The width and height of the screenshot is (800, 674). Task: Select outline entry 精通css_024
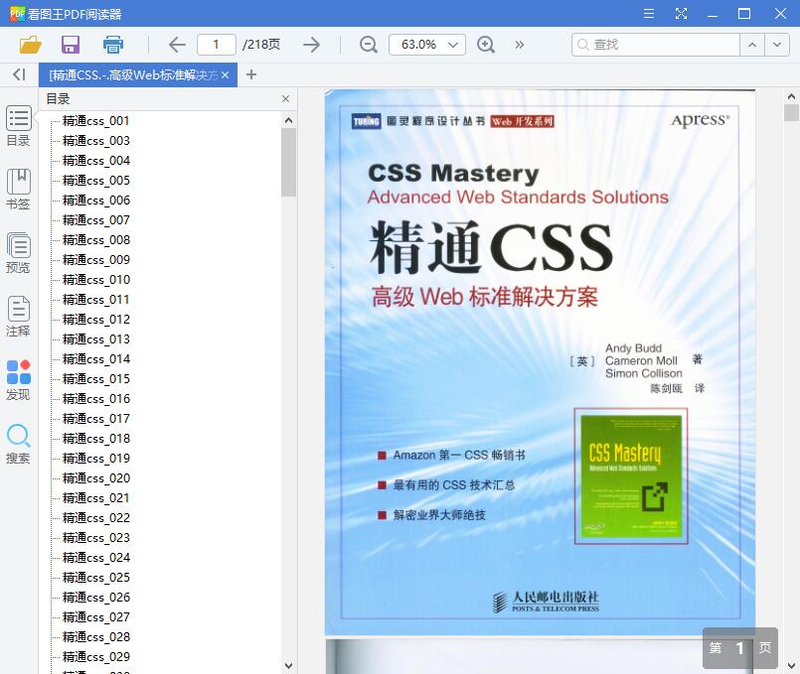(x=96, y=558)
